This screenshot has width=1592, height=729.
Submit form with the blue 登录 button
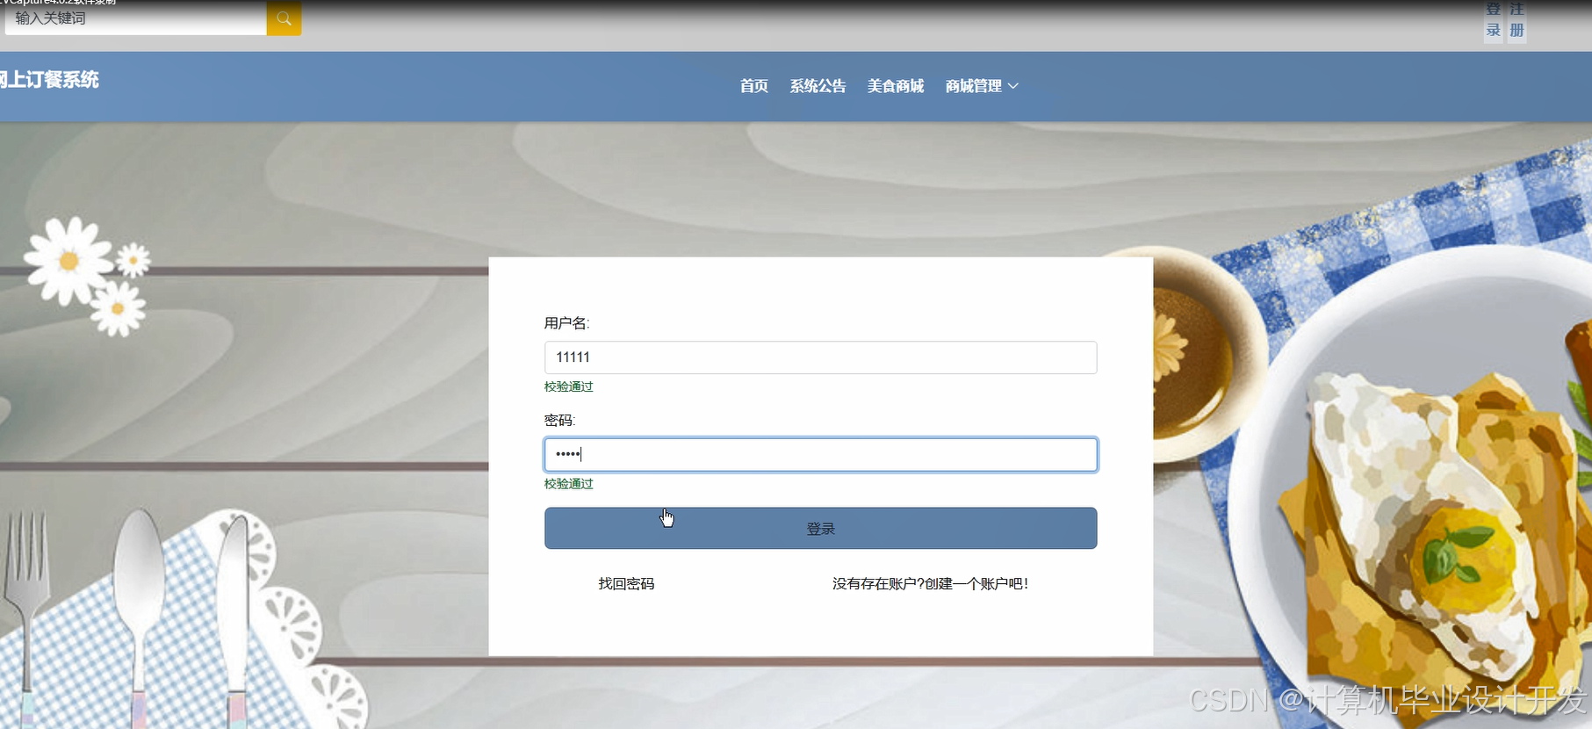(820, 529)
